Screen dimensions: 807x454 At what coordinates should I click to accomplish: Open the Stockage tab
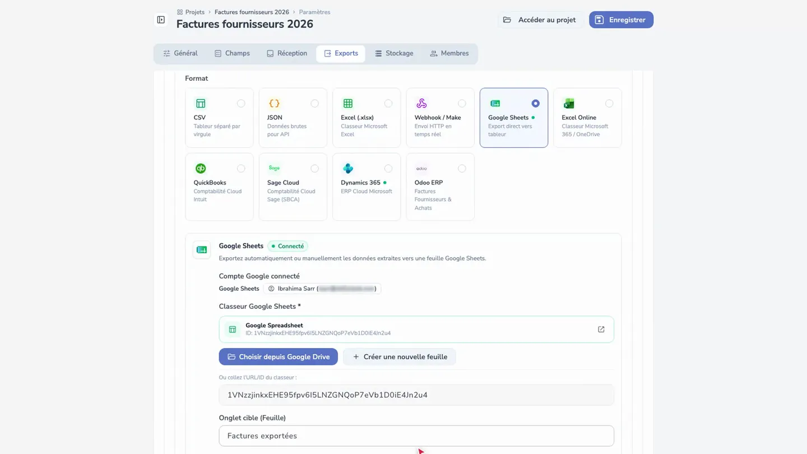394,53
